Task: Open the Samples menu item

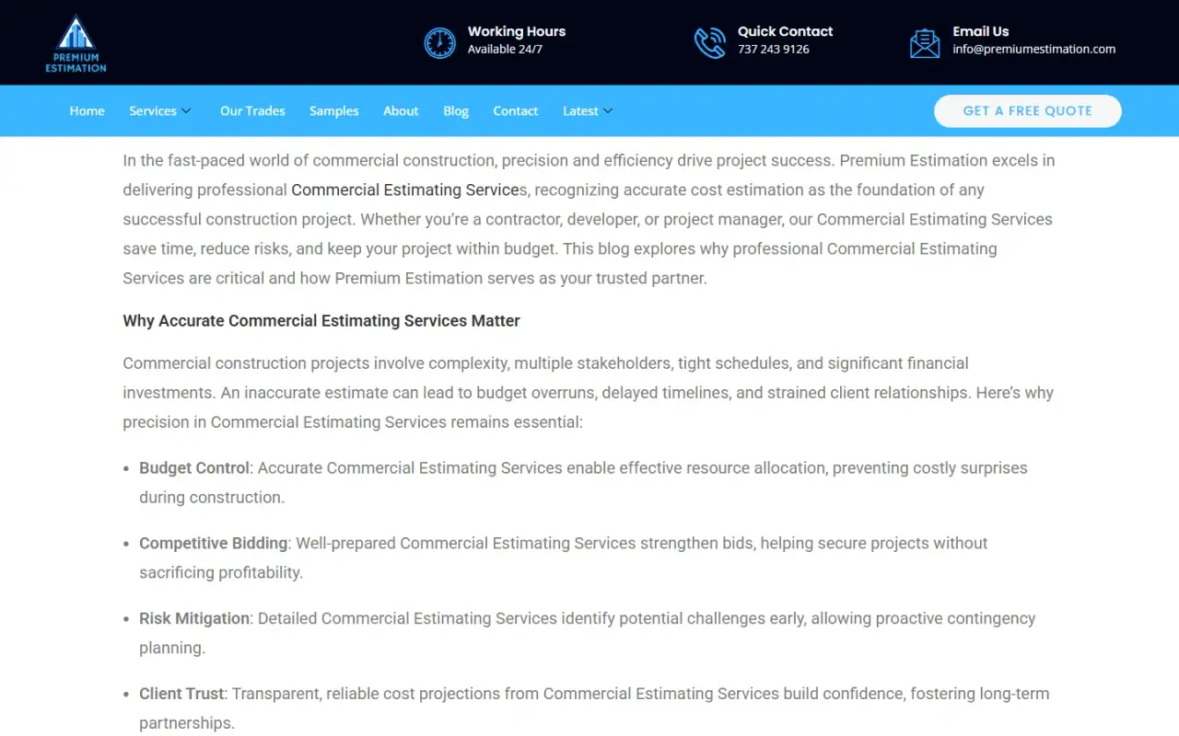Action: click(x=334, y=111)
